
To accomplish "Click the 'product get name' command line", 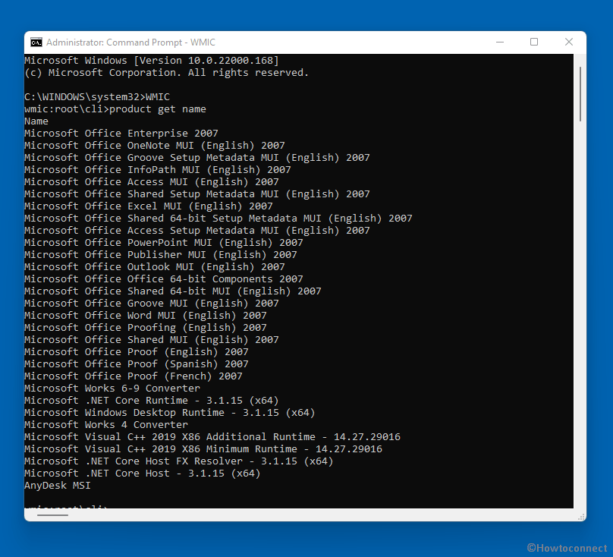I will [115, 109].
